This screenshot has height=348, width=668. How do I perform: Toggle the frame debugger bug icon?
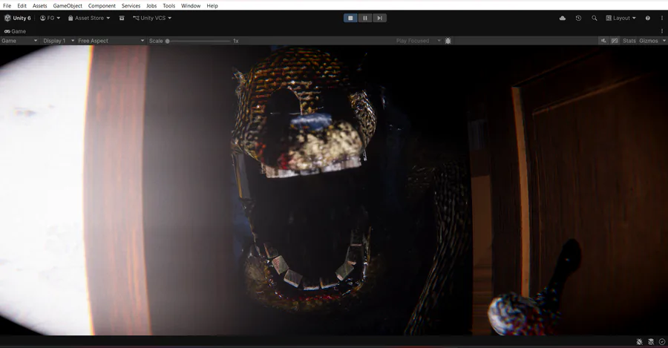pyautogui.click(x=448, y=41)
